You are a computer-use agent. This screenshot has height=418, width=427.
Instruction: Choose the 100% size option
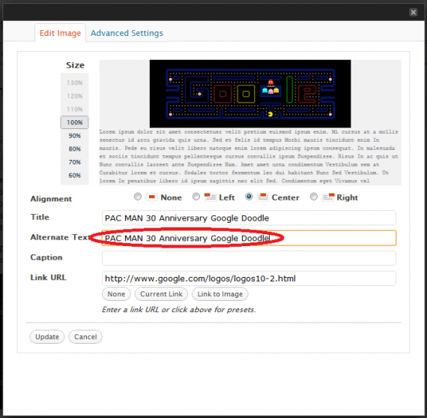(75, 122)
